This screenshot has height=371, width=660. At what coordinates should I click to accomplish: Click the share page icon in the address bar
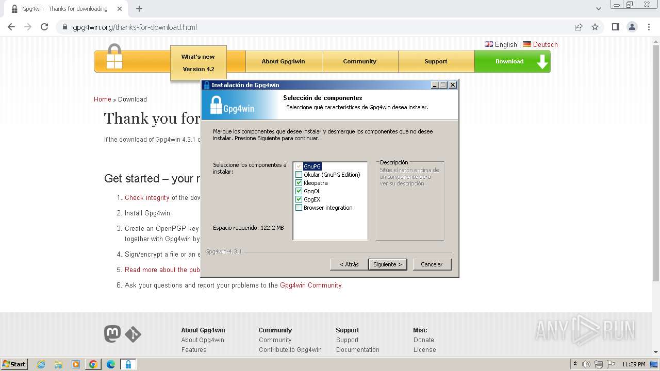point(579,27)
